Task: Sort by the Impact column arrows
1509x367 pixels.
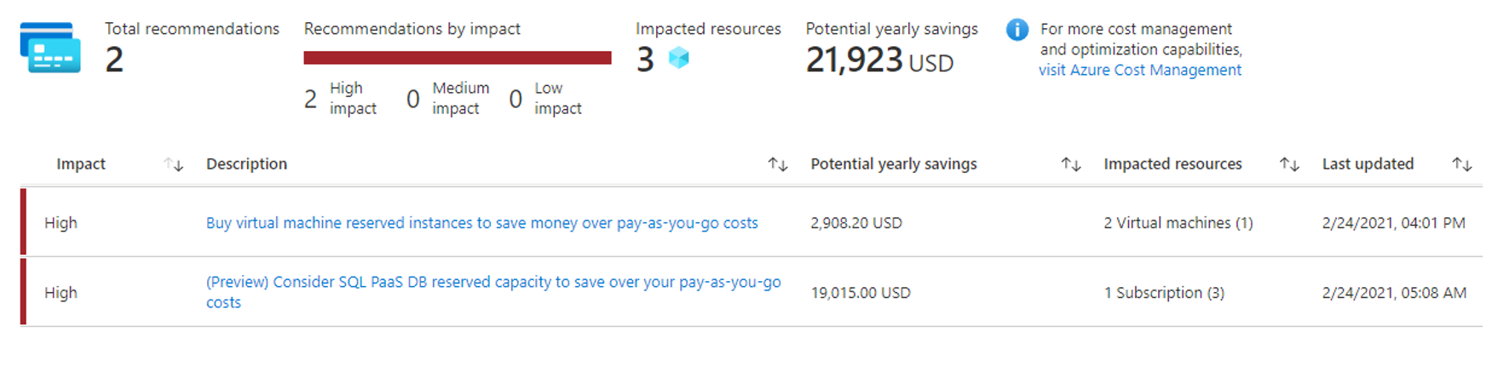Action: click(x=174, y=164)
